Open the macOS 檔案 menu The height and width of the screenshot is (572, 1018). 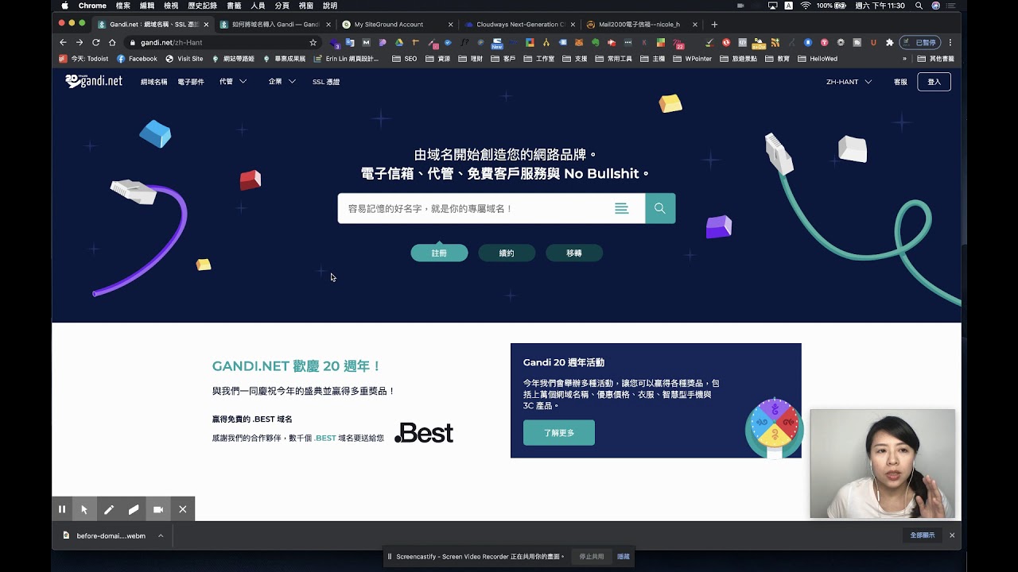pyautogui.click(x=122, y=6)
